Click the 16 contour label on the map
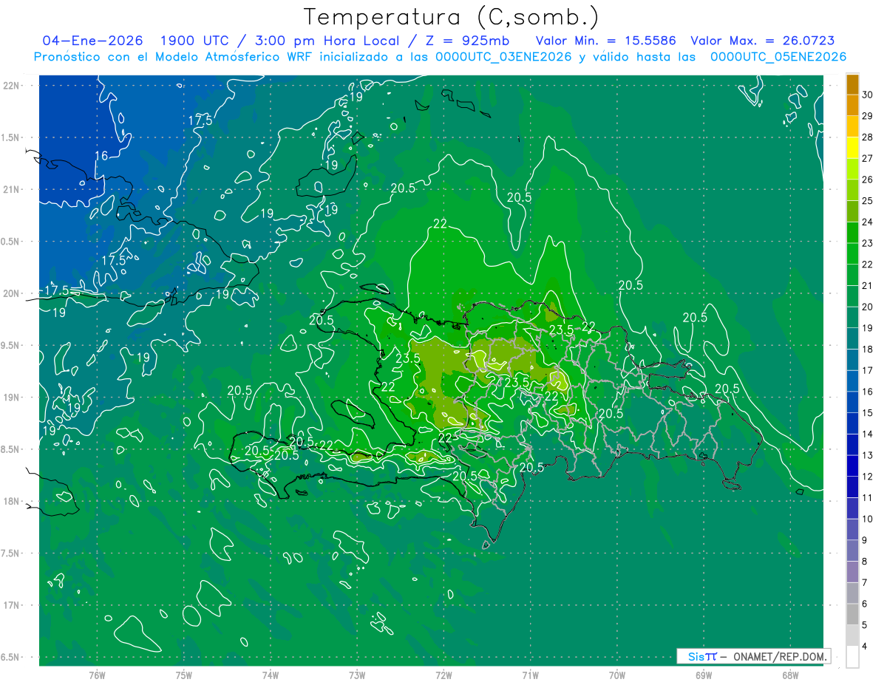The width and height of the screenshot is (887, 685). point(101,155)
